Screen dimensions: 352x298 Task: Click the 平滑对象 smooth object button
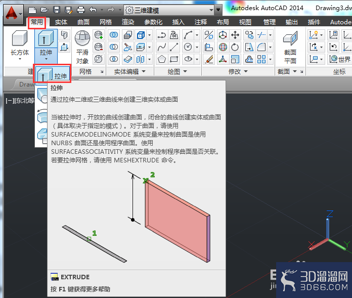tap(82, 47)
